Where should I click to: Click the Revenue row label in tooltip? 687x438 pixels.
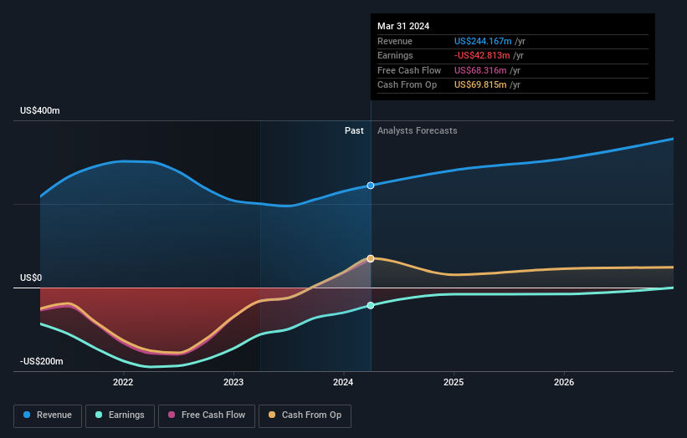pyautogui.click(x=395, y=41)
